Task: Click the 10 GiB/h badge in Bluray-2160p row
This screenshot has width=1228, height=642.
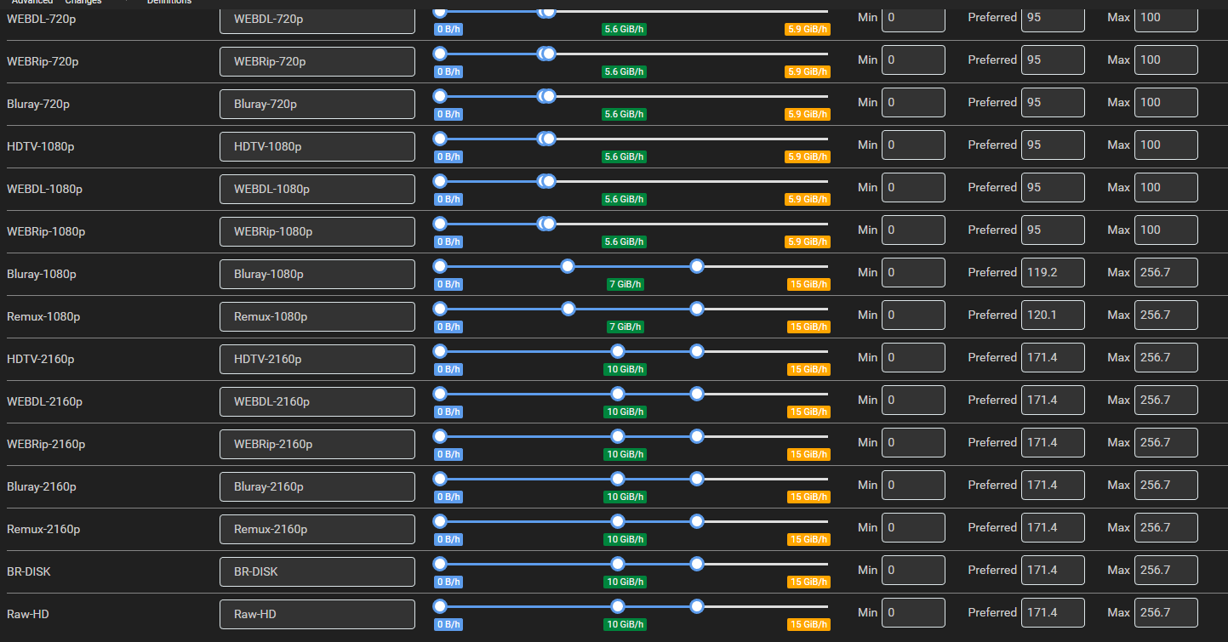Action: pyautogui.click(x=625, y=497)
